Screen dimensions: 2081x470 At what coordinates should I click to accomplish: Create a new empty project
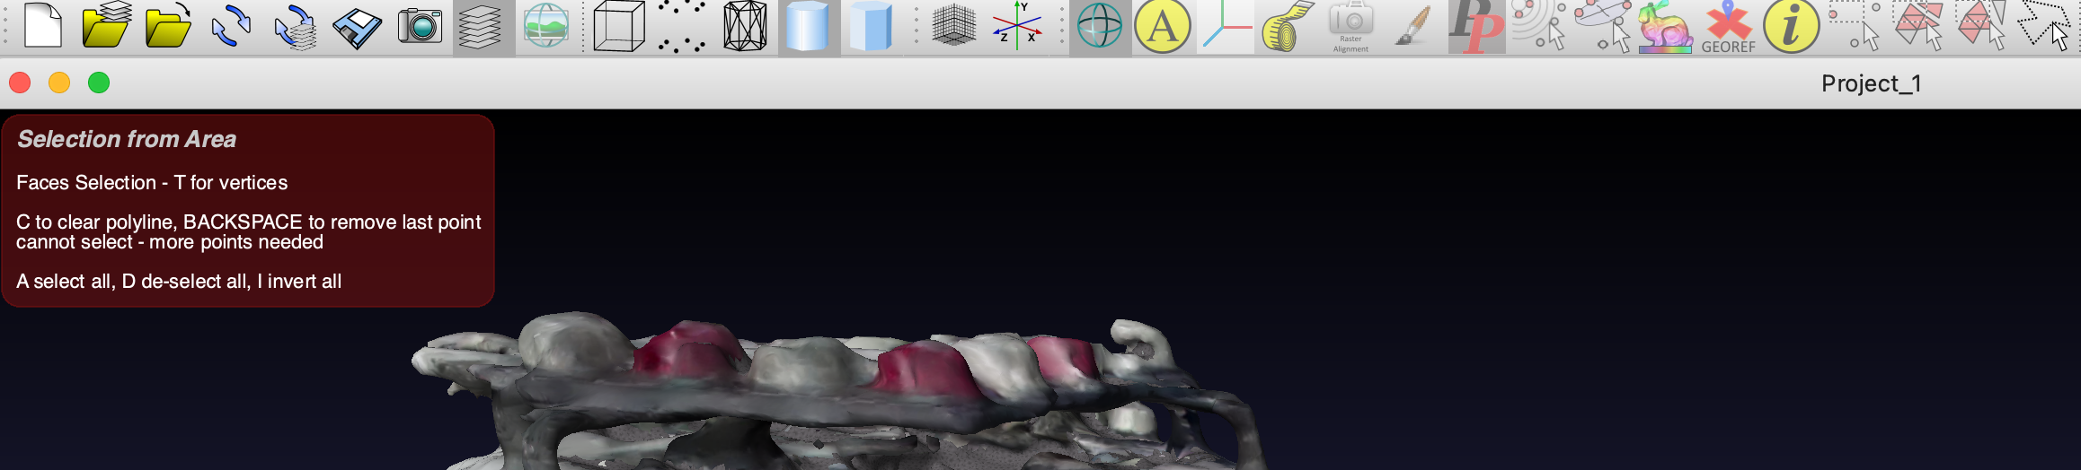[x=42, y=25]
